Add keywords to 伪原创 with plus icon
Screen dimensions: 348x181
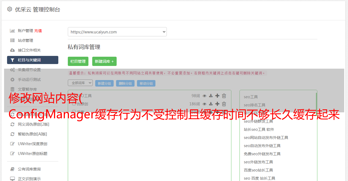[217, 104]
